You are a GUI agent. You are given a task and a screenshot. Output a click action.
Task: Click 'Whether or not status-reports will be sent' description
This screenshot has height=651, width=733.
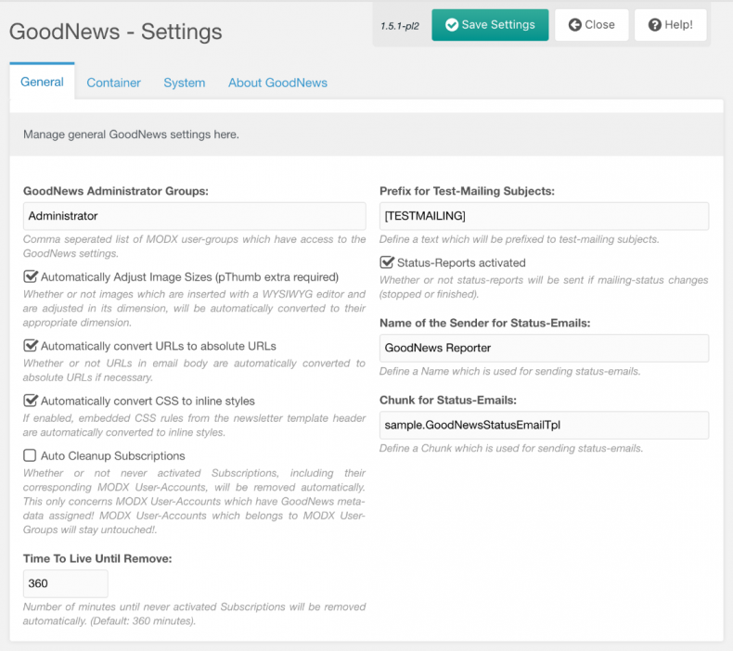tap(544, 287)
